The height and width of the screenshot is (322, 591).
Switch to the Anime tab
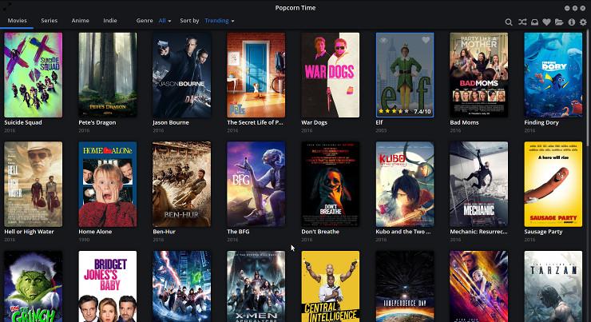tap(81, 20)
